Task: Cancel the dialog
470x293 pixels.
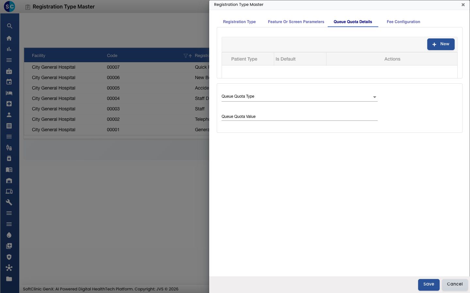Action: (x=455, y=285)
